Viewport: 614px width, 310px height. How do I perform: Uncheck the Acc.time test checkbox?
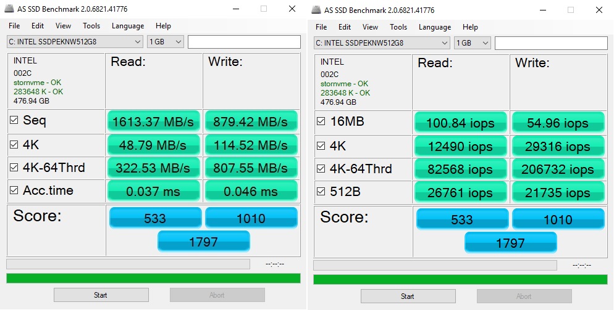tap(14, 190)
